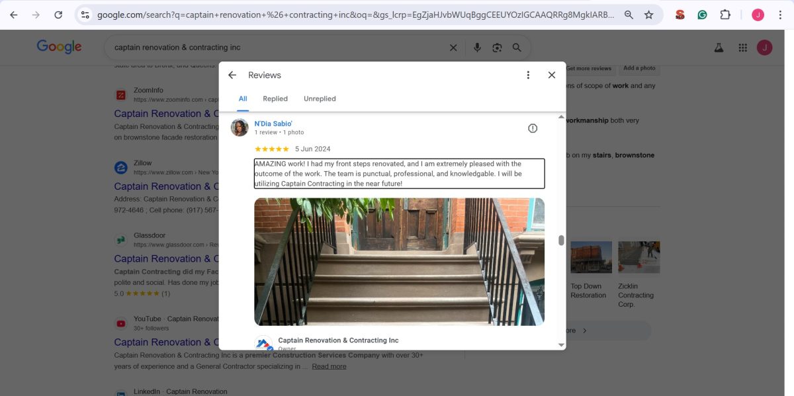Click the reviews list scrollbar down arrow

[x=562, y=345]
